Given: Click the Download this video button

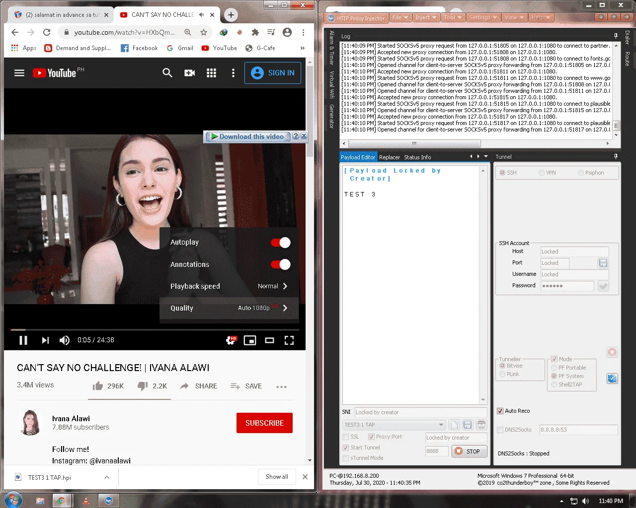Looking at the screenshot, I should 247,136.
